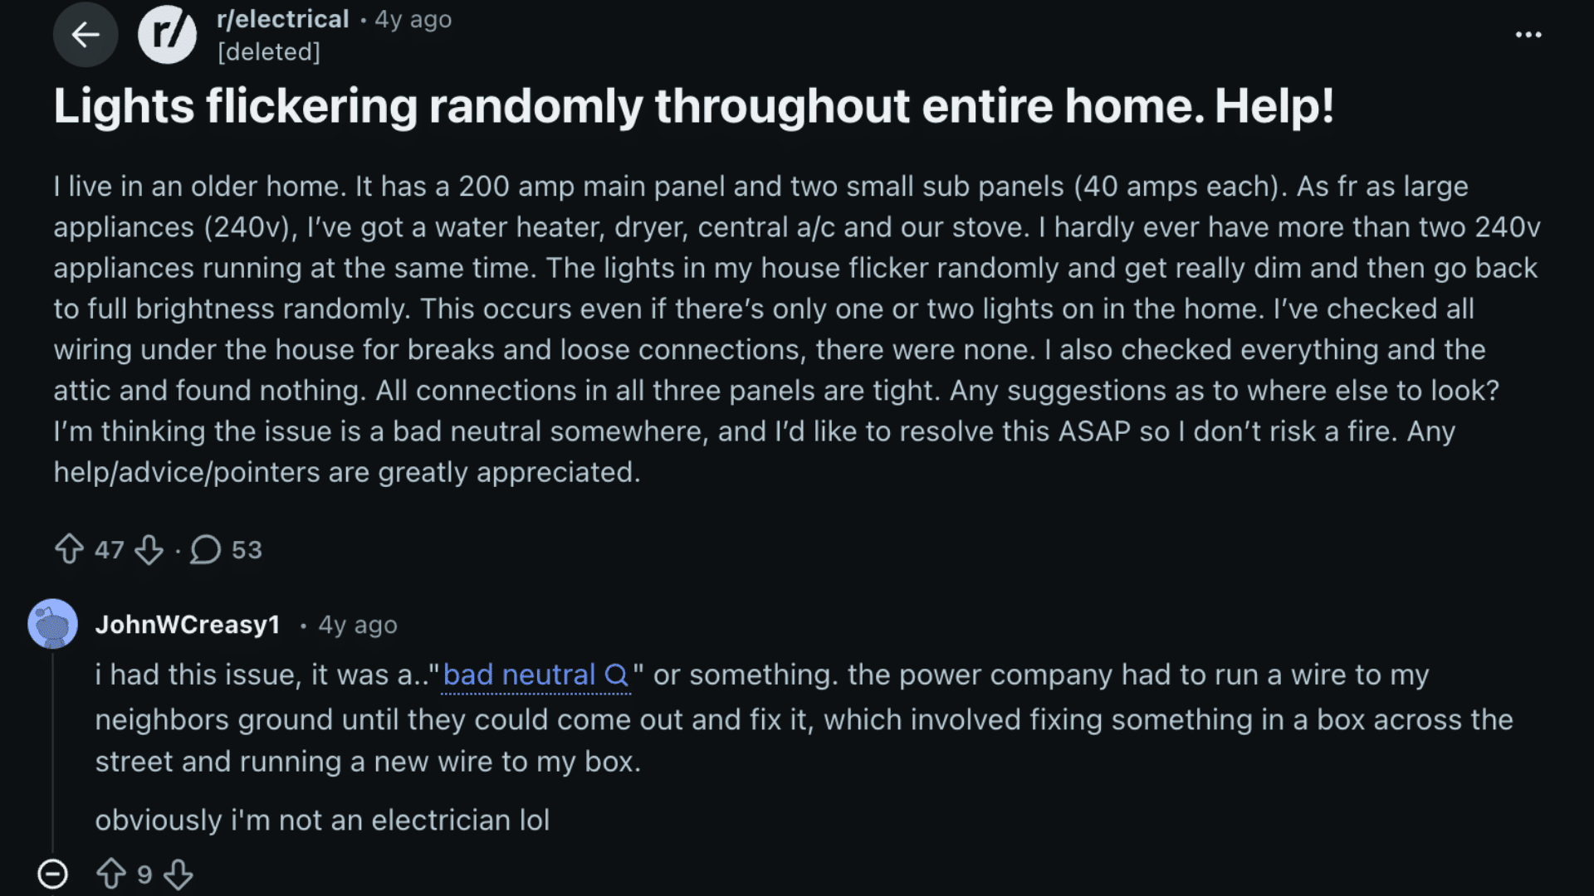Toggle the downvote on the flickering lights post

tap(149, 549)
